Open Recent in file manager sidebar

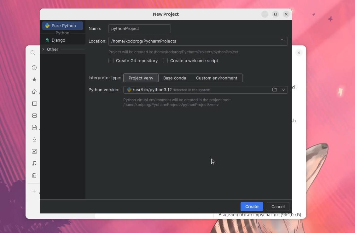pos(34,67)
